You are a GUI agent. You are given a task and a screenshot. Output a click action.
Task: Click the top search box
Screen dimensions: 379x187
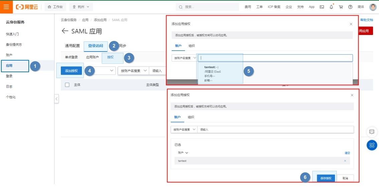pos(207,7)
